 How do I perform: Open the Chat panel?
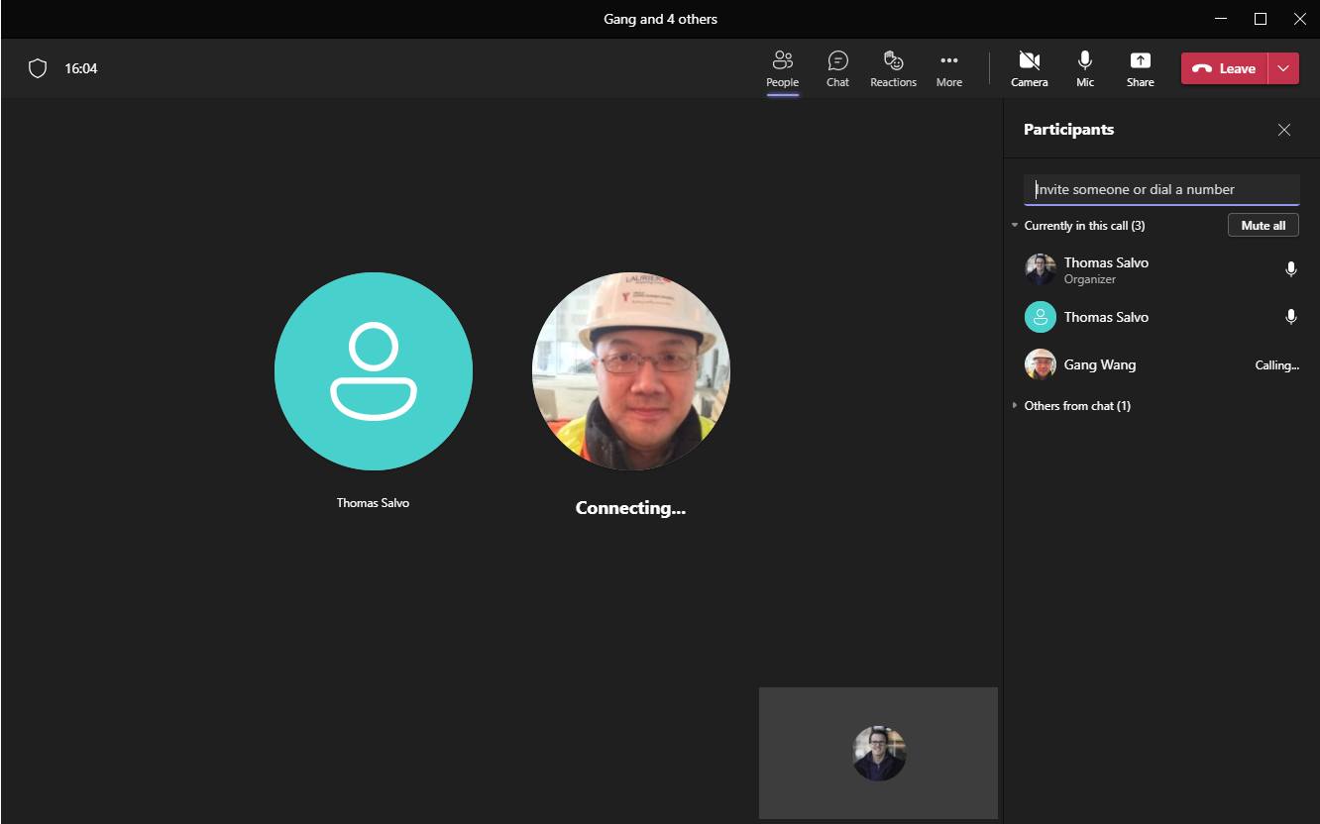[x=837, y=68]
